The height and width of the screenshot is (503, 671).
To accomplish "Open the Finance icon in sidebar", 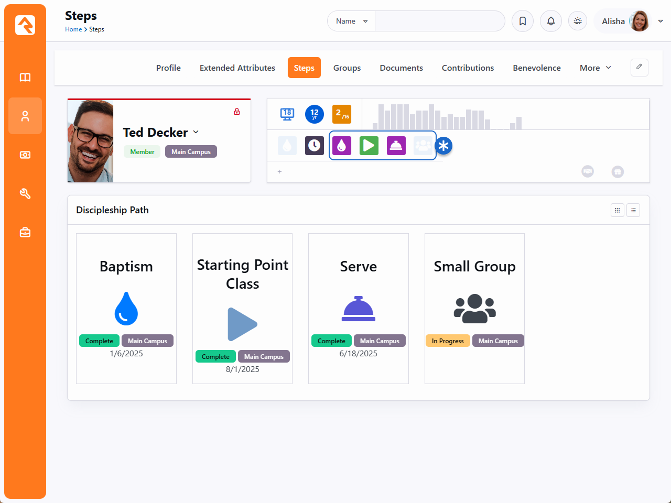I will (x=25, y=155).
